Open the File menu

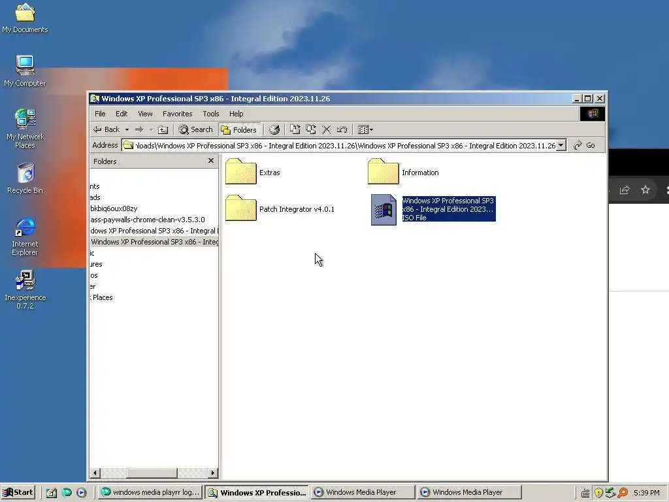pos(100,114)
